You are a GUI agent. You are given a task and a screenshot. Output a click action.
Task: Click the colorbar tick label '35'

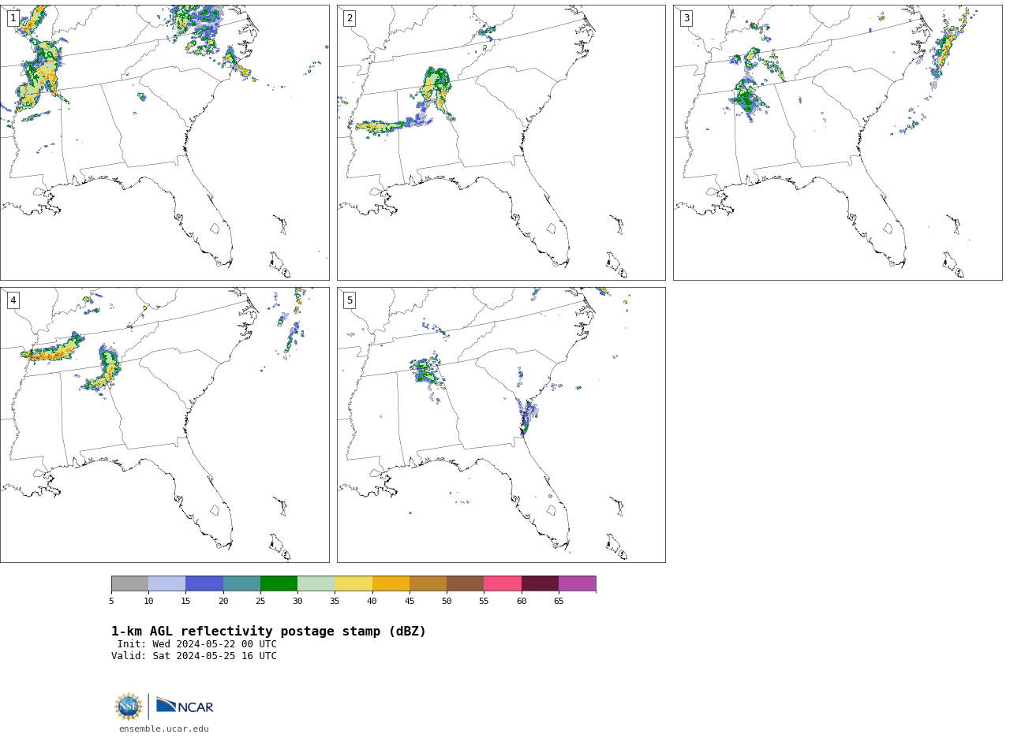335,602
